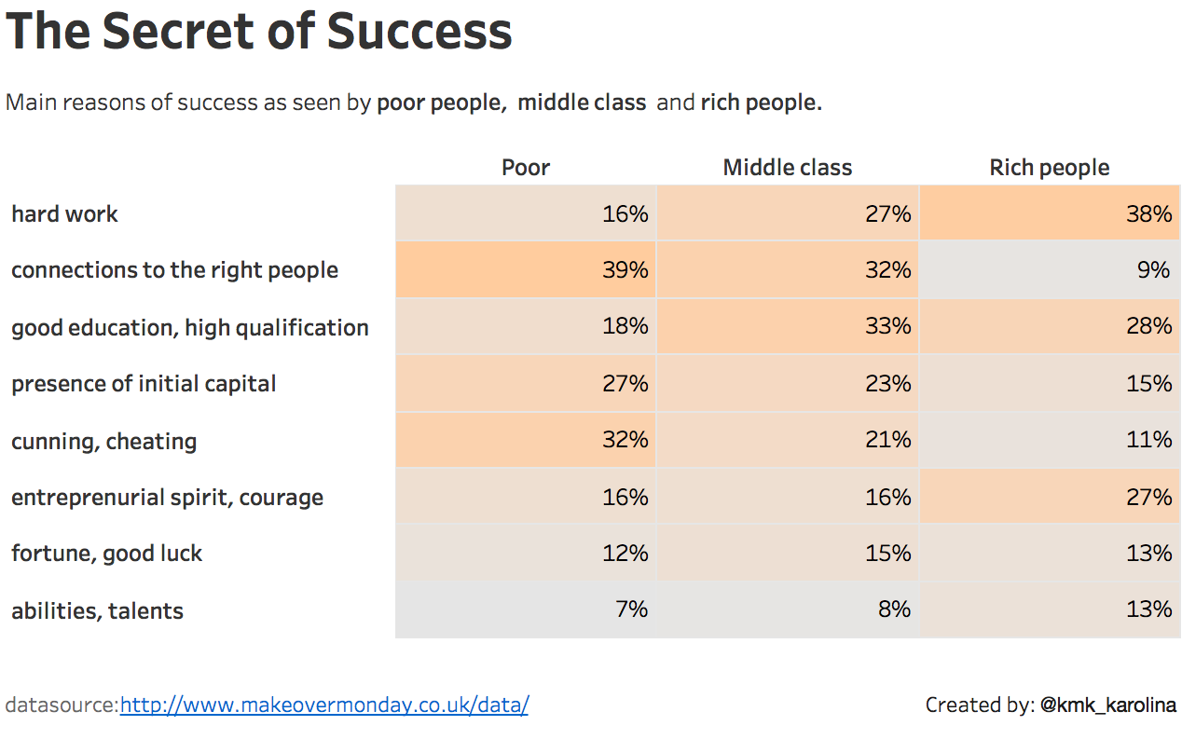
Task: Click the @kmk_karolina creator handle
Action: pos(1107,705)
